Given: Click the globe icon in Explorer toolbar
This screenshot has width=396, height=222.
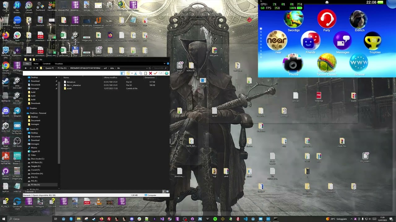Looking at the screenshot, I should (167, 73).
